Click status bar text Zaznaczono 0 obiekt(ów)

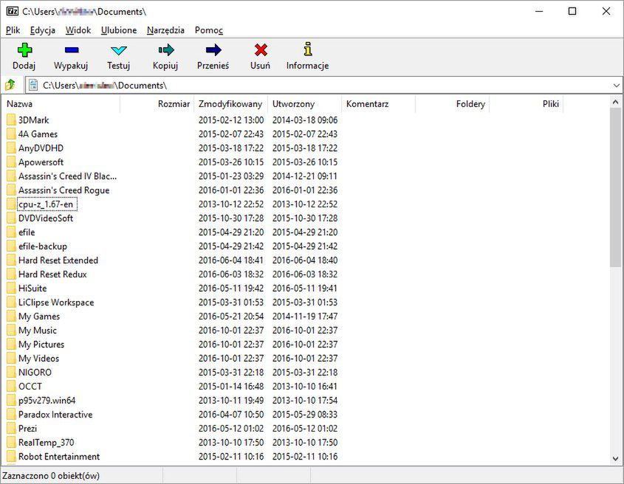point(51,476)
